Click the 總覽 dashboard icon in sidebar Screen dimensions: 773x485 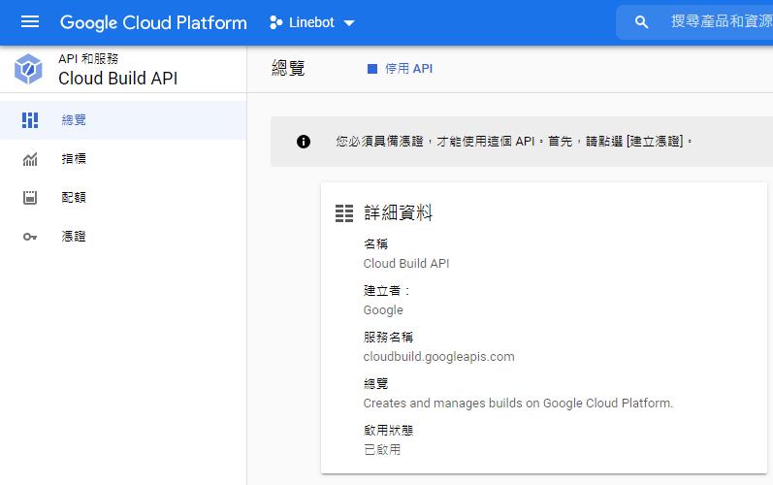click(30, 119)
